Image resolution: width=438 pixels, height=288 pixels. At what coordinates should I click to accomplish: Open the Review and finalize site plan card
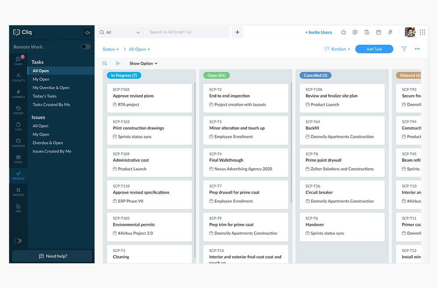[x=342, y=98]
